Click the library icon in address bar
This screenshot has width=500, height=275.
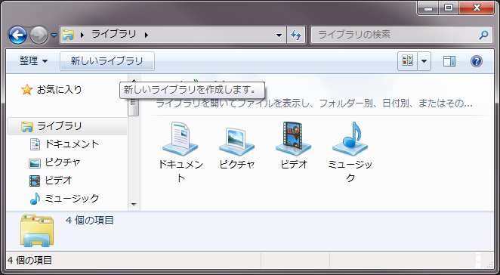click(x=68, y=35)
